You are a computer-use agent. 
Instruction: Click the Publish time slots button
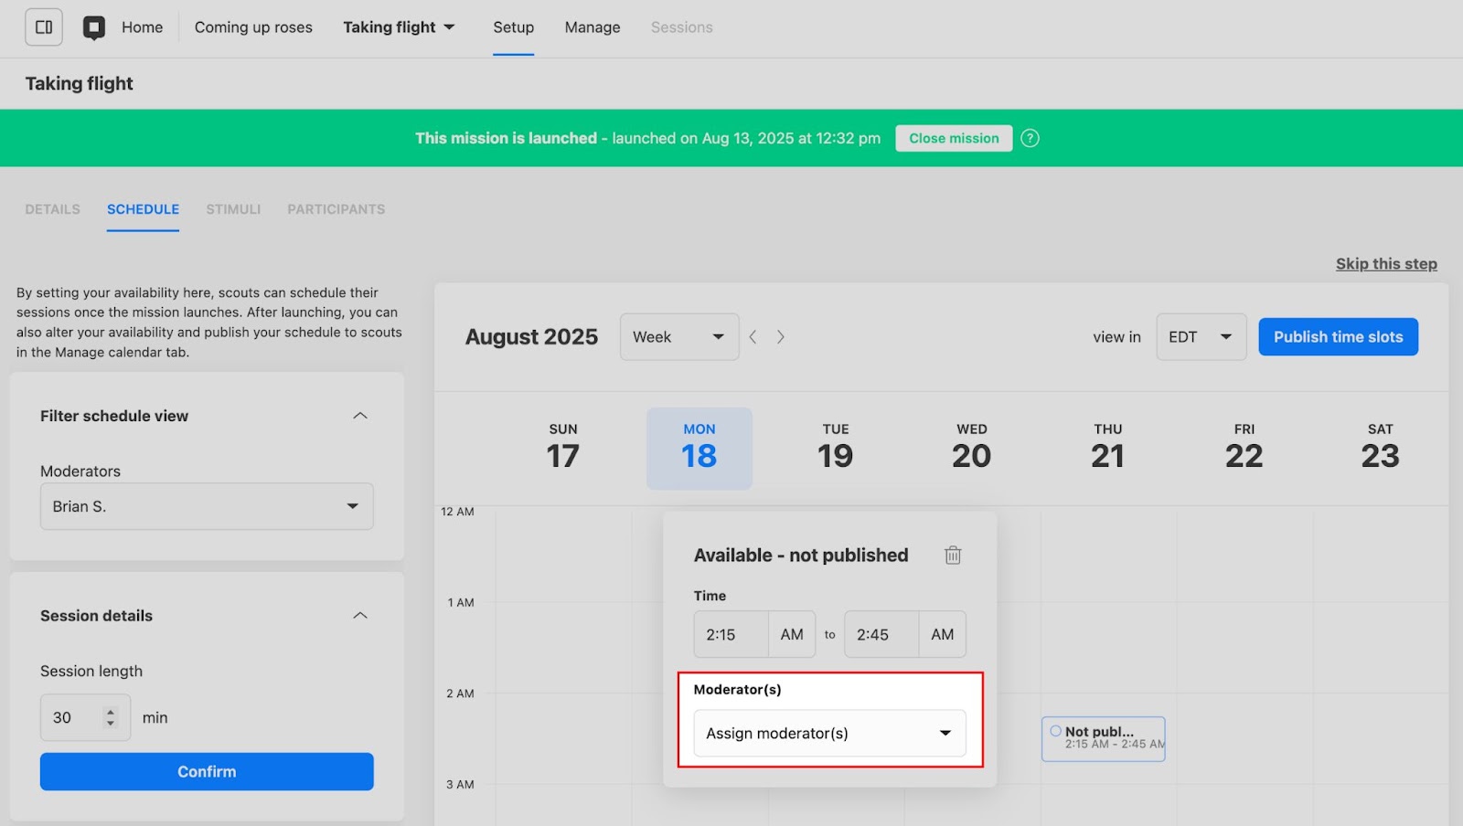pos(1338,337)
